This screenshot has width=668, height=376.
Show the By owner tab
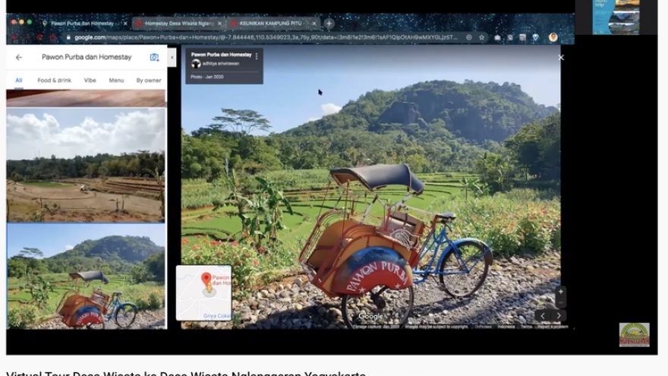(149, 81)
